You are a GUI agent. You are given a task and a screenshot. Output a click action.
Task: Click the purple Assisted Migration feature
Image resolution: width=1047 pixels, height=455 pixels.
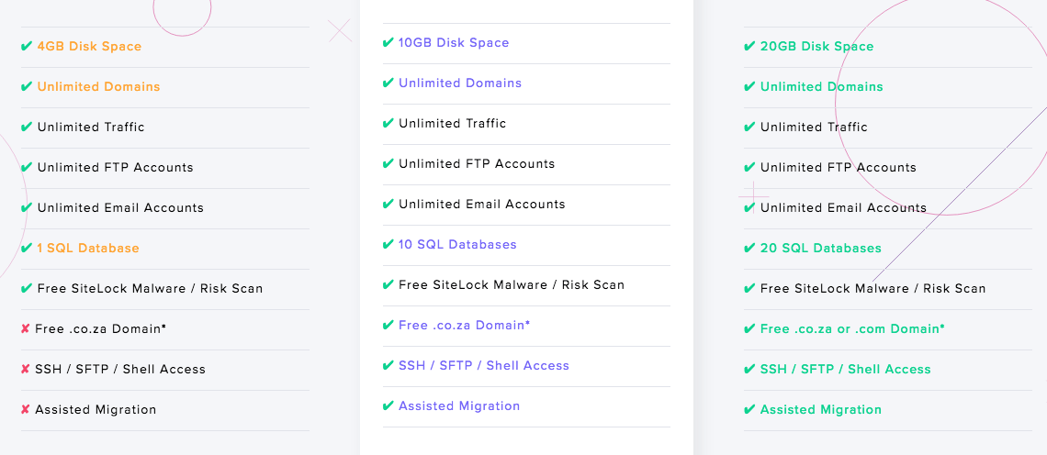click(x=459, y=405)
